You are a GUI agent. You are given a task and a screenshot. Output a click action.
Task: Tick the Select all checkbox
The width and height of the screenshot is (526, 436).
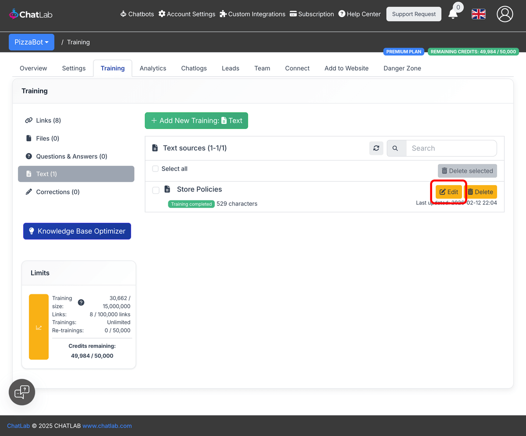tap(155, 169)
